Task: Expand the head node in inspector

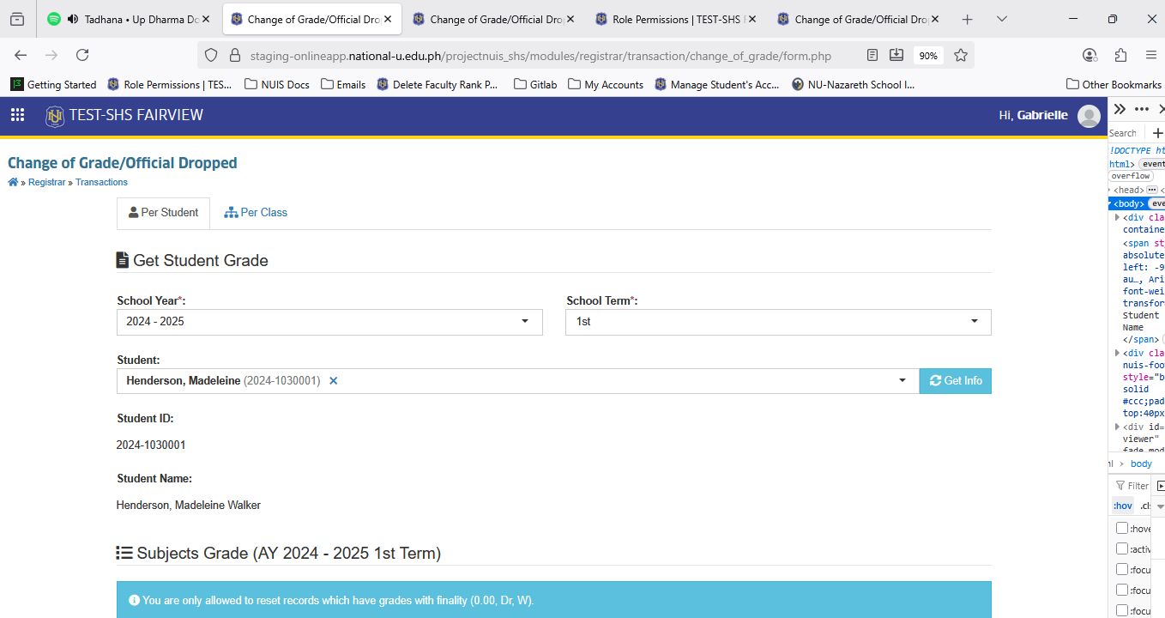Action: tap(1111, 190)
